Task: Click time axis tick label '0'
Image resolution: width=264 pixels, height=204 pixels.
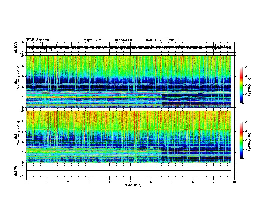Action: (26, 182)
